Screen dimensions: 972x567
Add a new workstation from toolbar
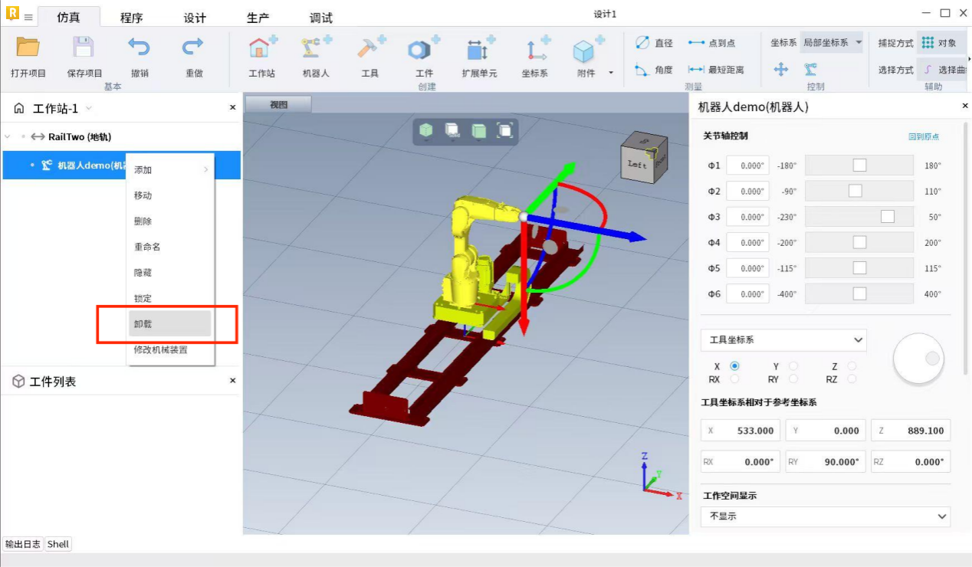[x=262, y=49]
